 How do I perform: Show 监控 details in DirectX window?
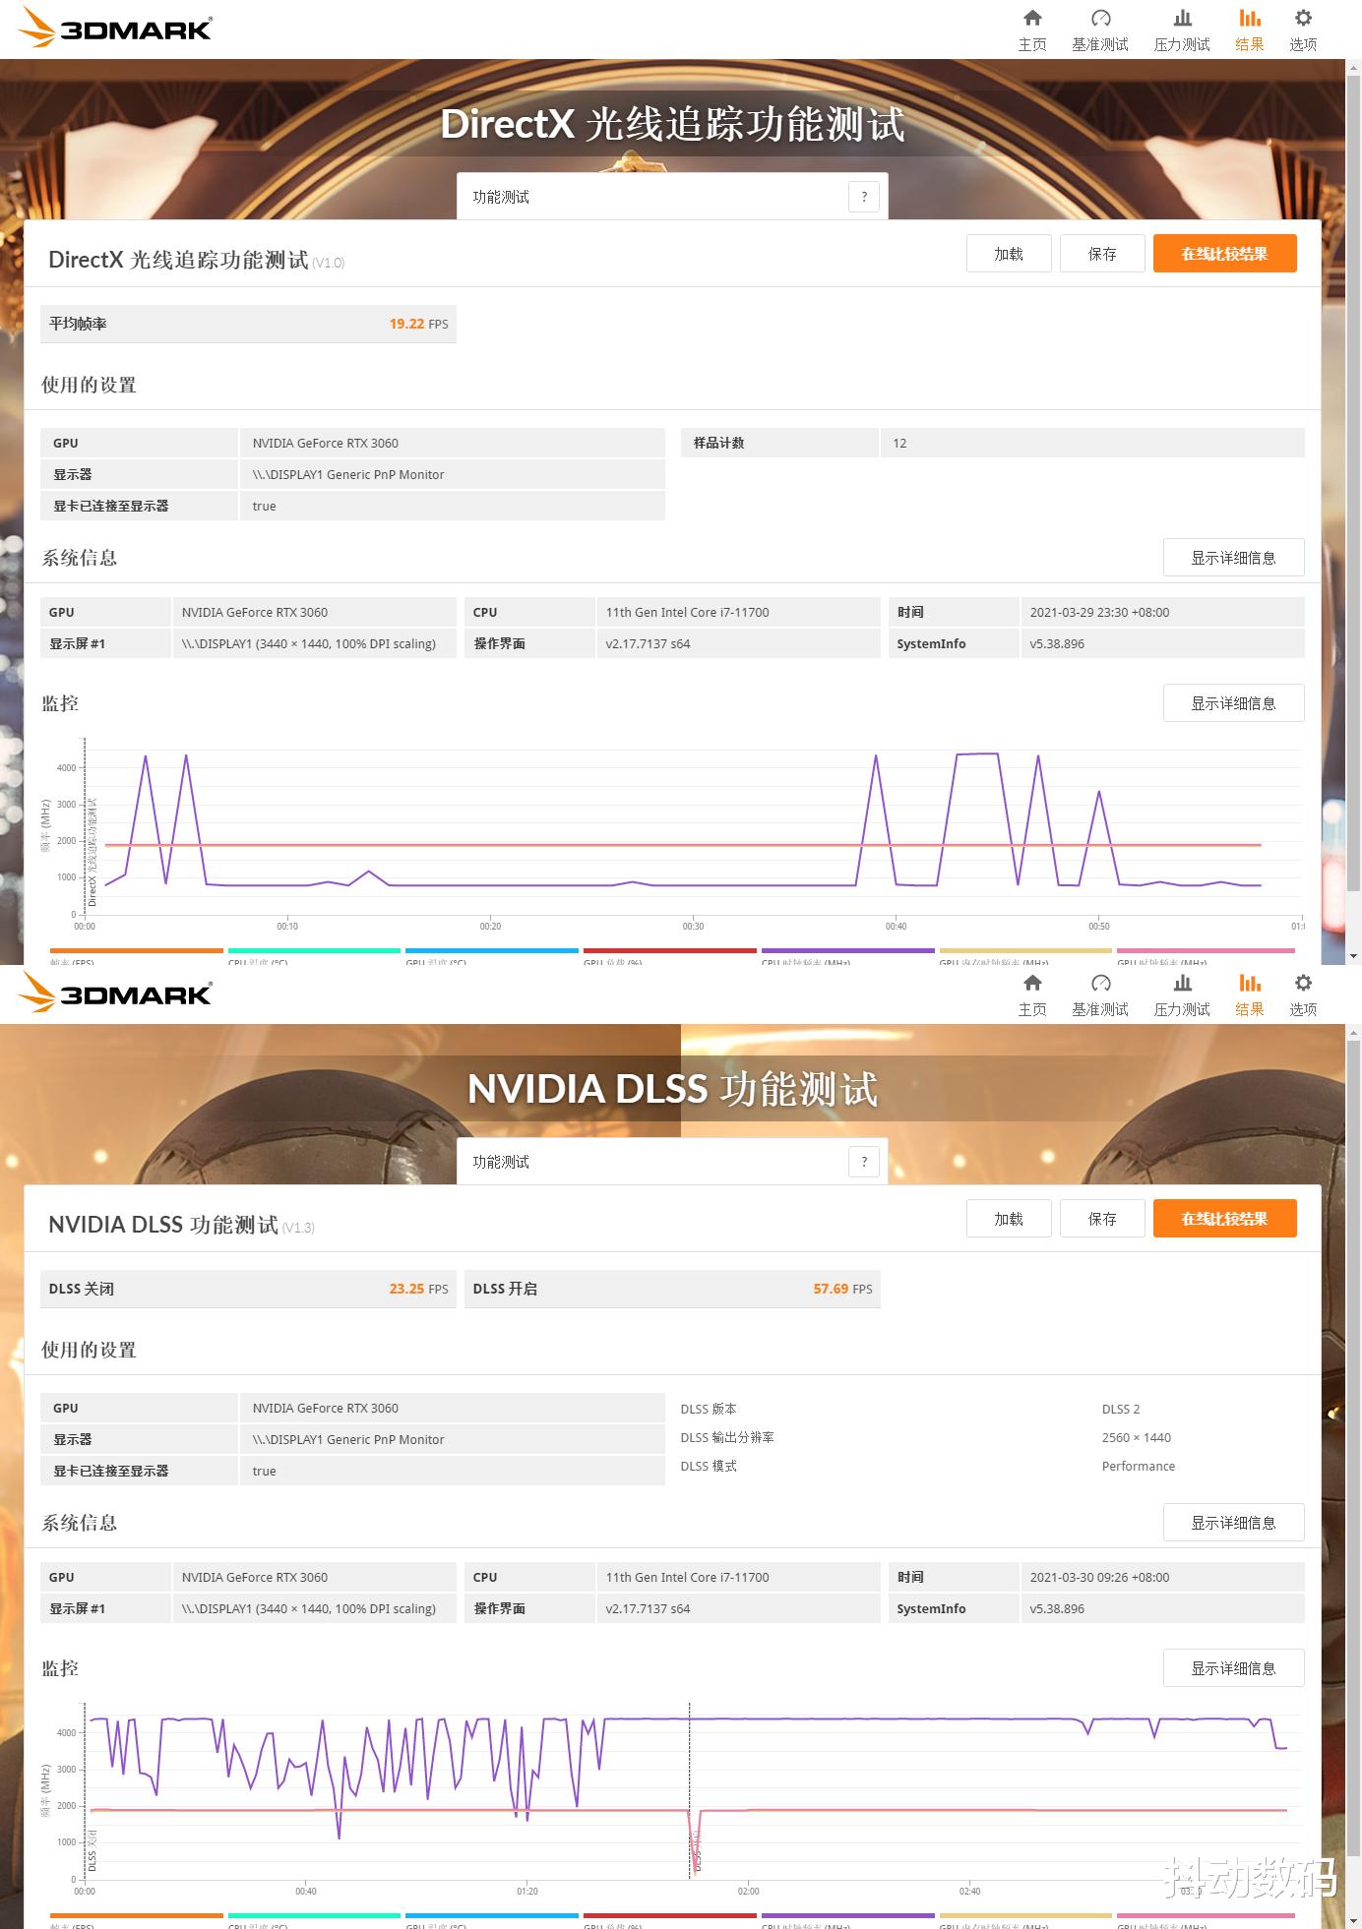[x=1233, y=703]
